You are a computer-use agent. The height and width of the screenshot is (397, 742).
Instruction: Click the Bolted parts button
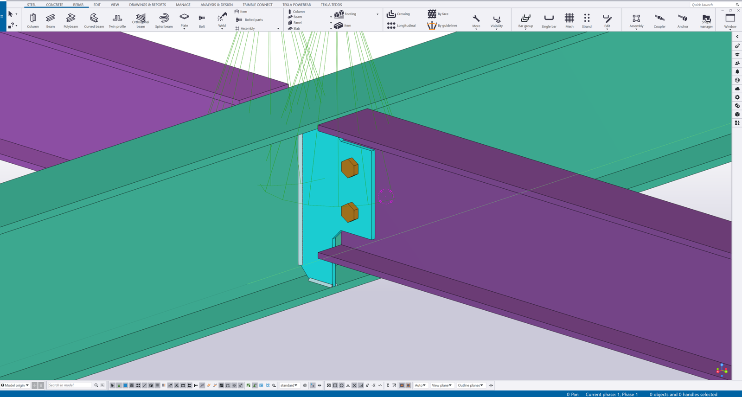point(249,20)
